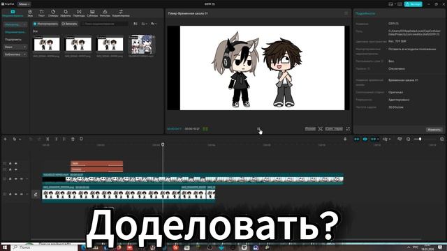
Task: Click the playhead marker on ruler
Action: pyautogui.click(x=163, y=144)
